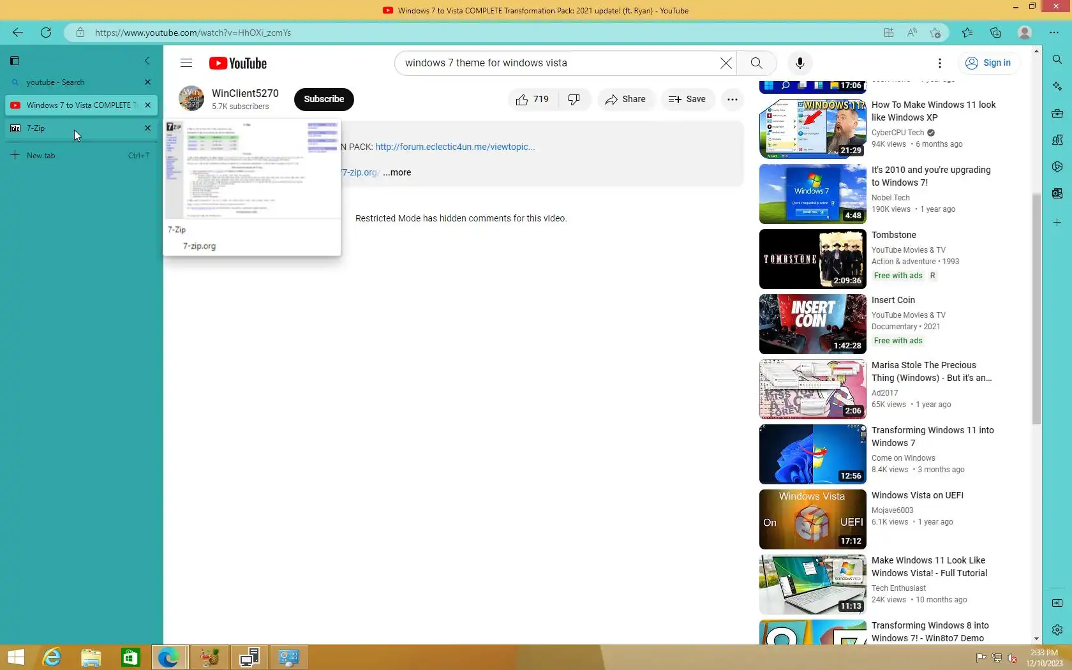Customize the Edge sidebar with the plus icon
The height and width of the screenshot is (670, 1072).
[1057, 223]
